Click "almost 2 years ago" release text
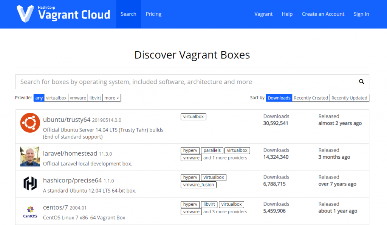The width and height of the screenshot is (387, 225). (340, 123)
